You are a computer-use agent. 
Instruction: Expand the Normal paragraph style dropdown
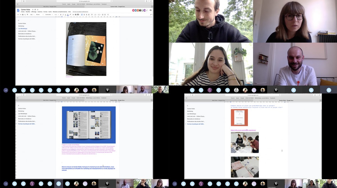coord(40,15)
